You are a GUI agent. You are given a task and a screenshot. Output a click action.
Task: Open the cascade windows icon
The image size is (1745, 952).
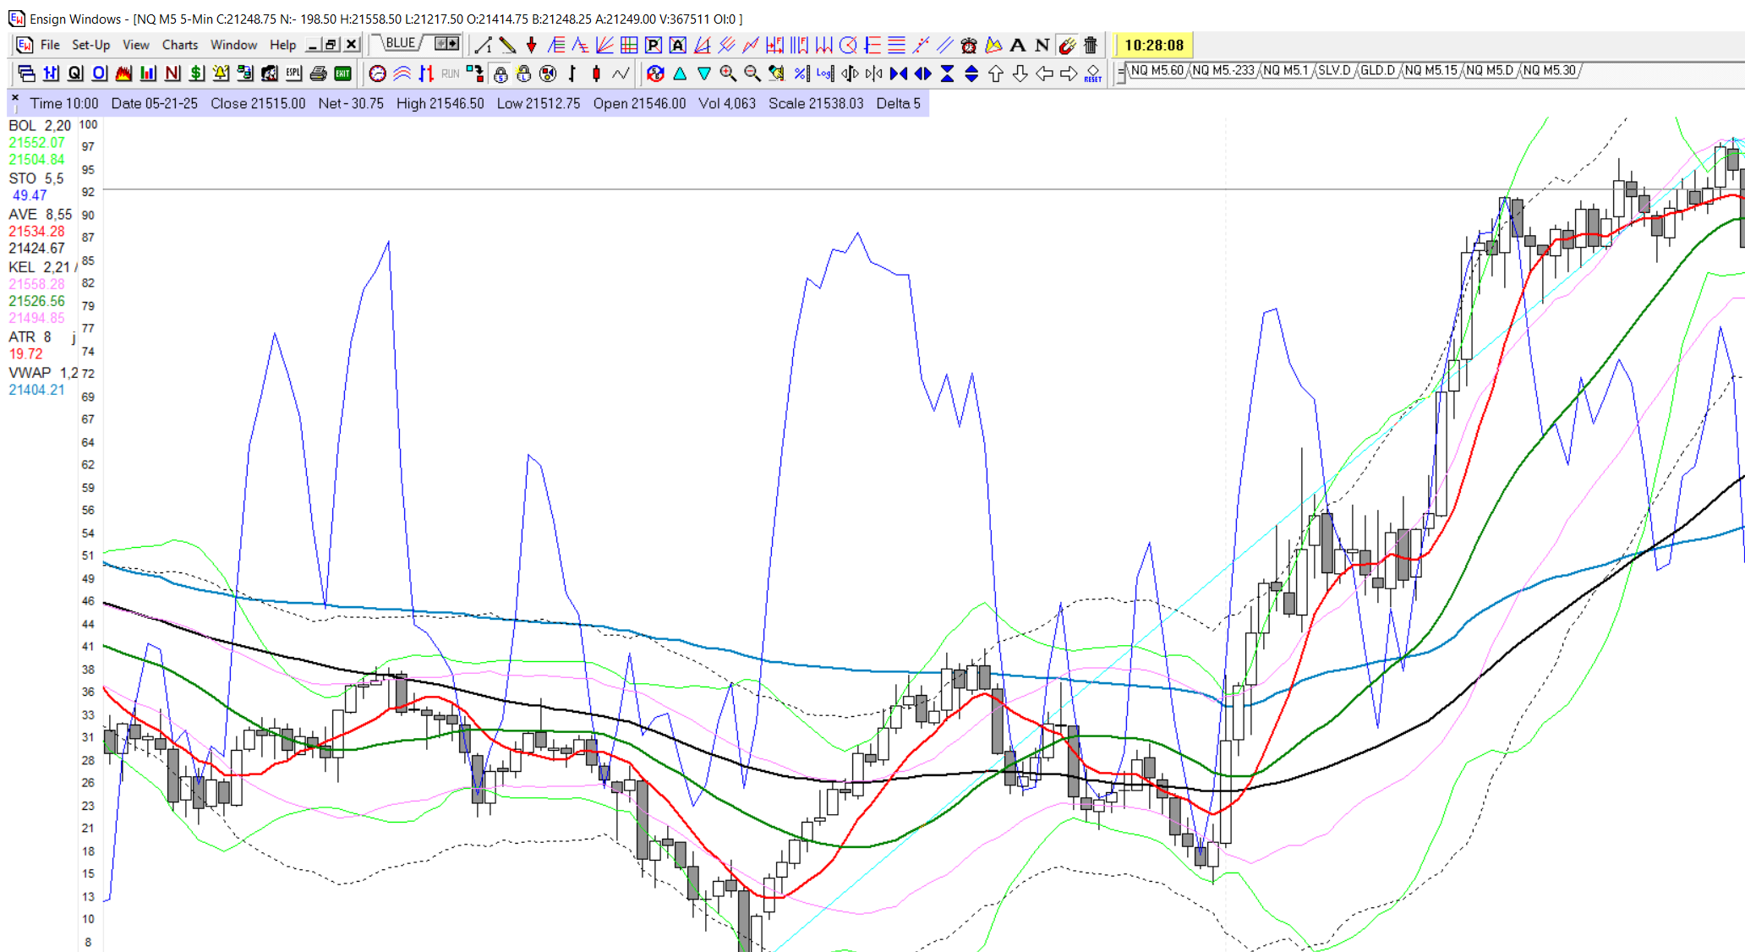click(26, 74)
